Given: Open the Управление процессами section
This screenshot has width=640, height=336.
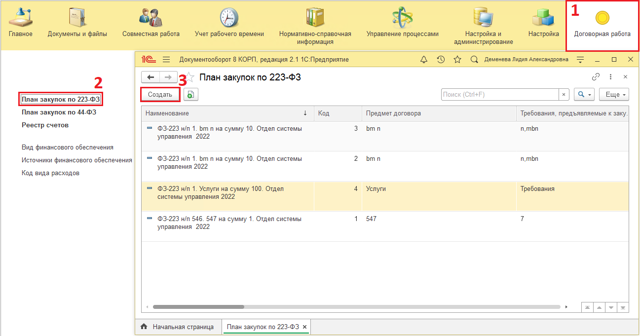Looking at the screenshot, I should tap(402, 23).
